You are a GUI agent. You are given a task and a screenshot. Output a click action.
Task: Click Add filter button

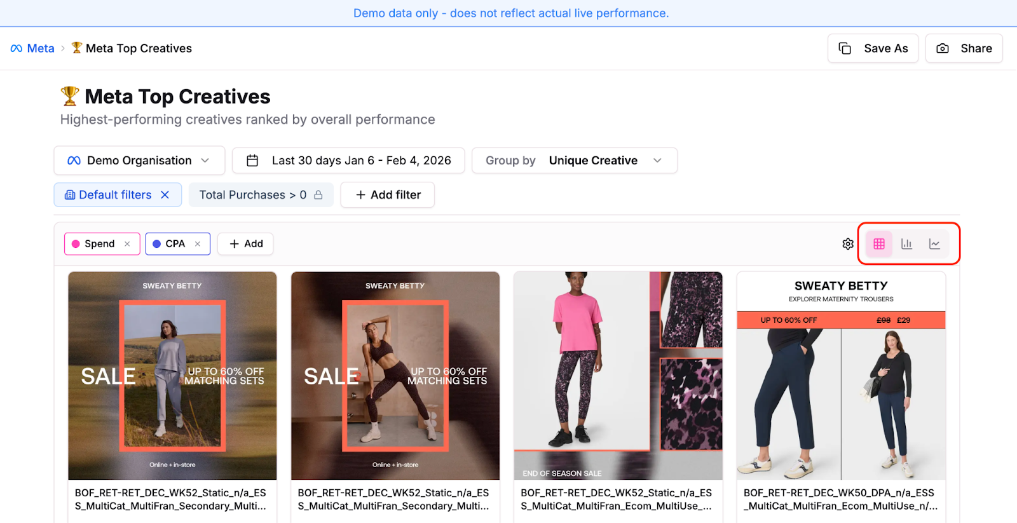click(x=388, y=195)
